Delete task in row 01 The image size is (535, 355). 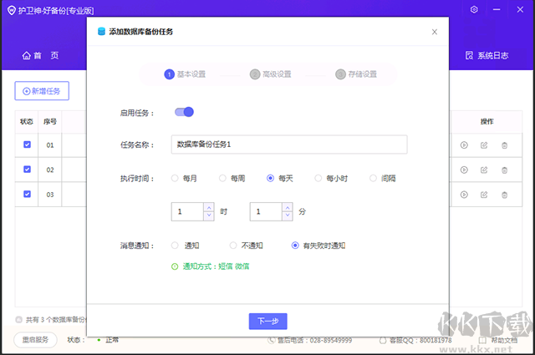(x=504, y=145)
